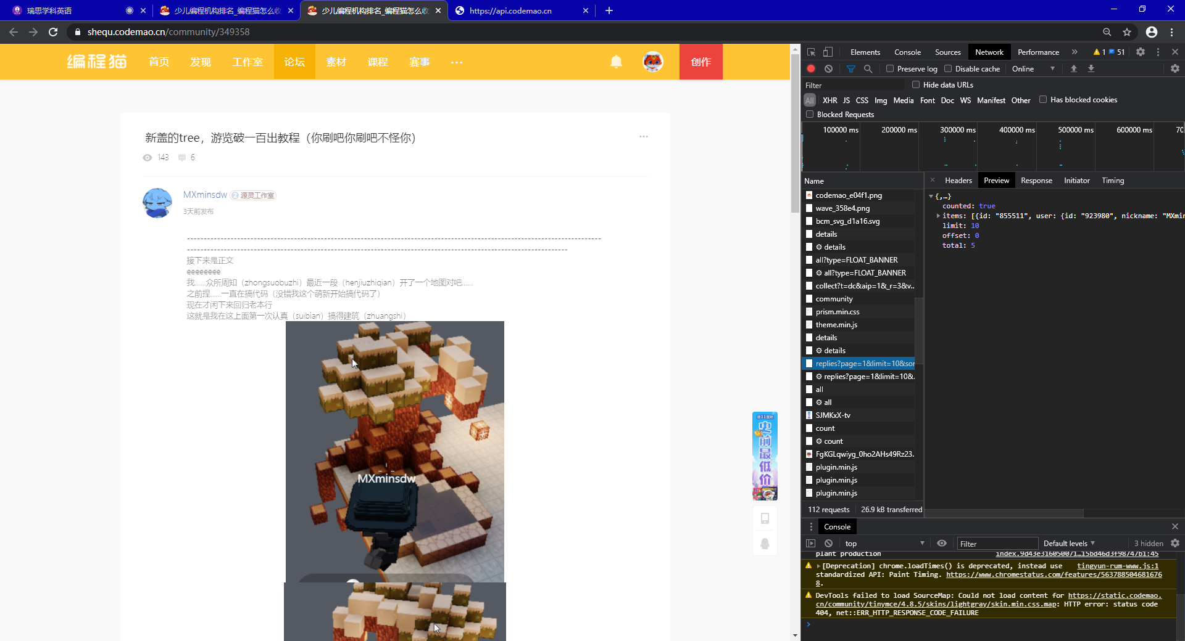Switch to the Sources panel

(948, 52)
